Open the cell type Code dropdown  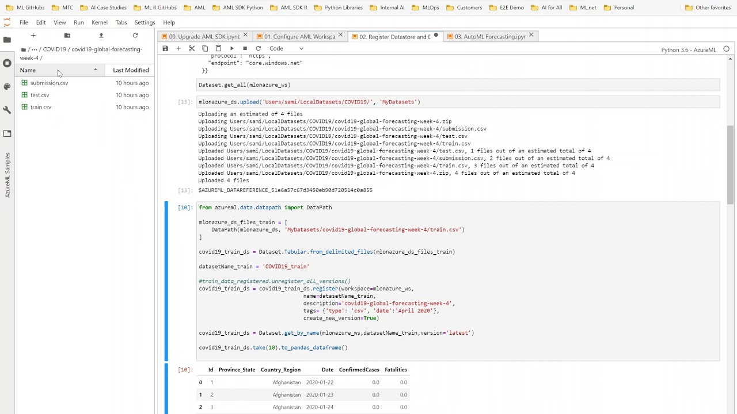(286, 48)
